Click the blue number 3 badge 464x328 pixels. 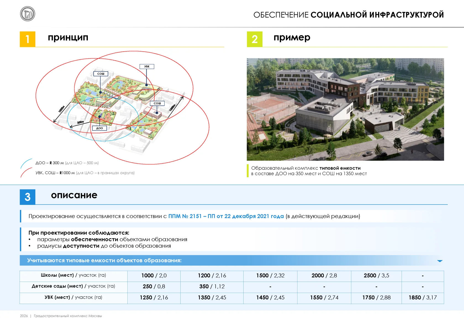(x=28, y=197)
